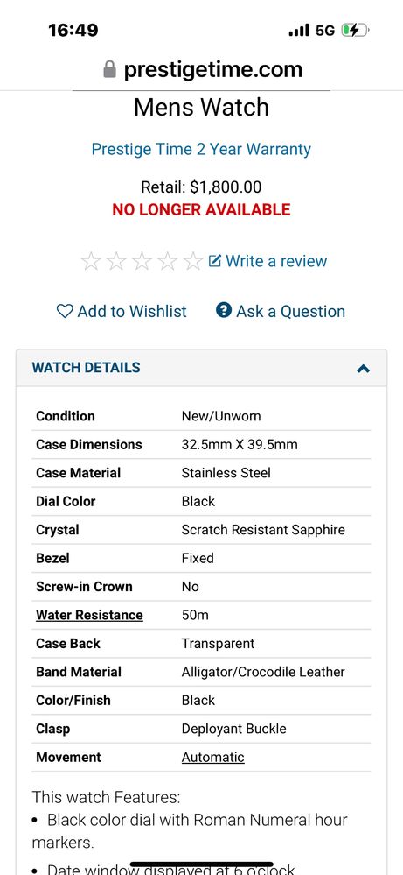Screen dimensions: 403x875
Task: Tap the 16:49 clock in status bar
Action: 73,30
